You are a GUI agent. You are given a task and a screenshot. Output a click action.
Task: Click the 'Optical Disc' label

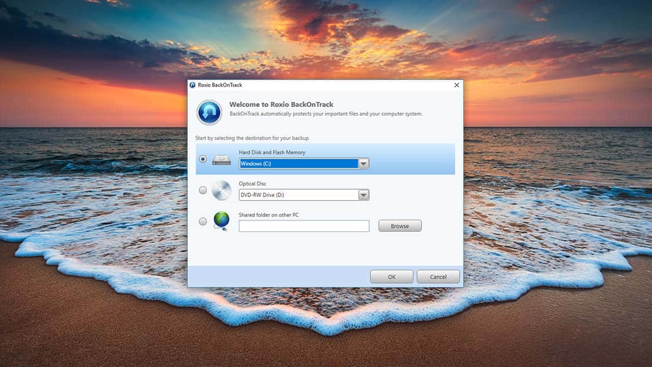[253, 183]
